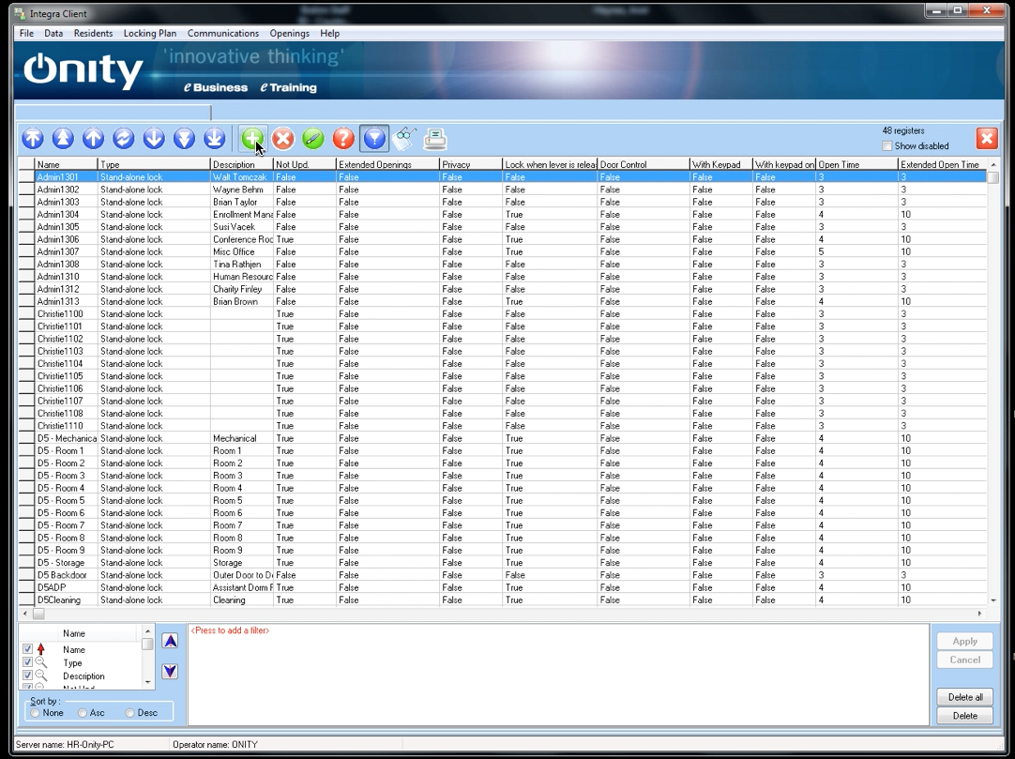Click the glasses preview icon
Viewport: 1015px width, 759px height.
pos(404,139)
